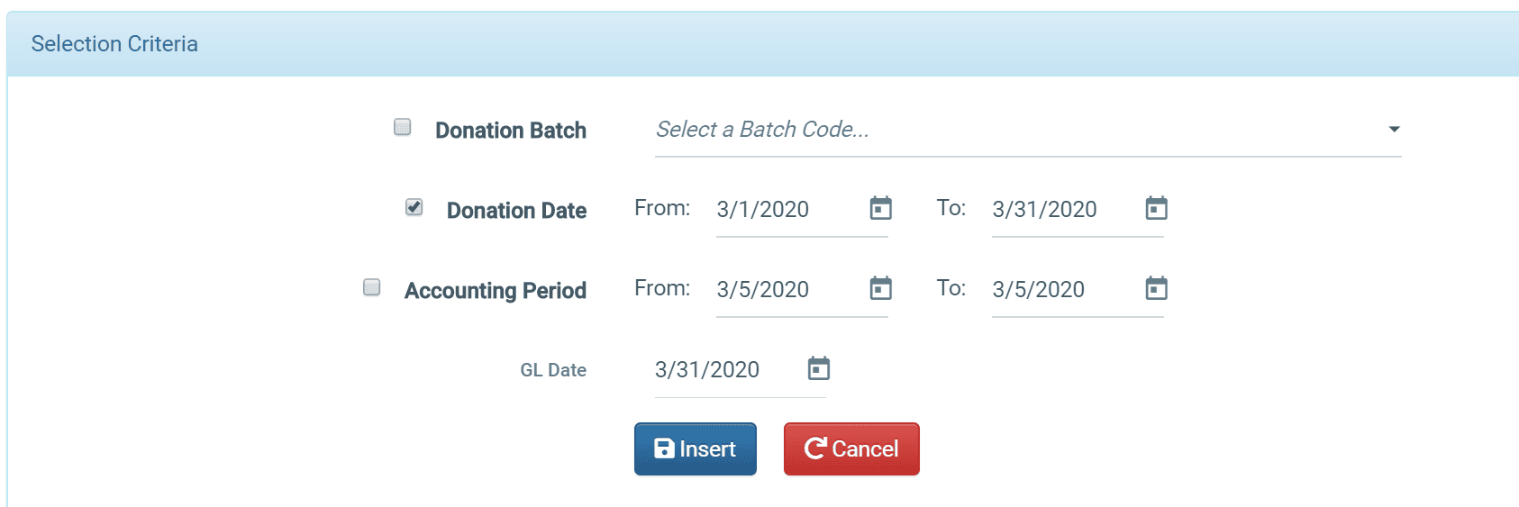Click the circular arrow icon on Cancel
Viewport: 1519px width, 507px height.
pos(815,448)
